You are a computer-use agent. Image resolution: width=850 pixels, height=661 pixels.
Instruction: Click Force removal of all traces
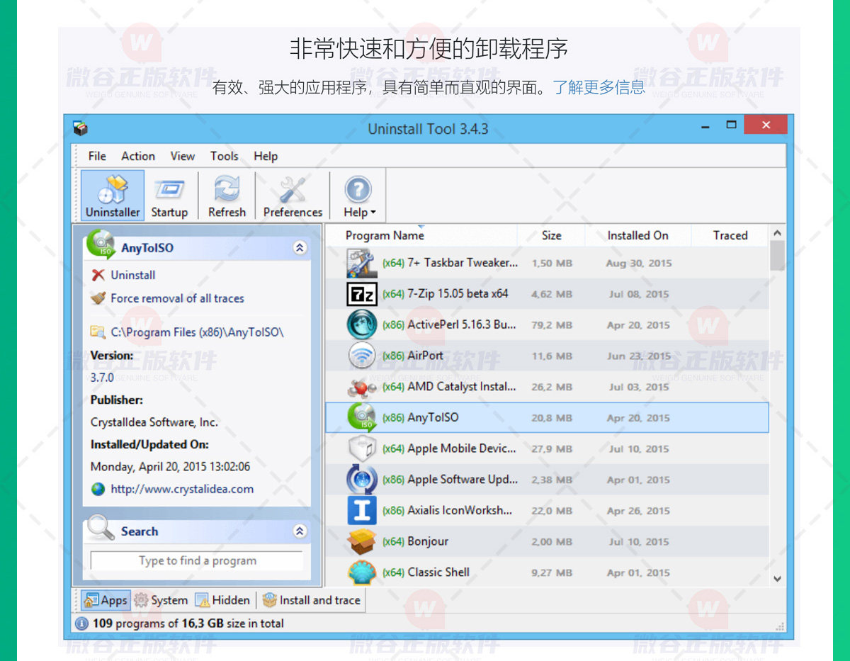[x=177, y=298]
